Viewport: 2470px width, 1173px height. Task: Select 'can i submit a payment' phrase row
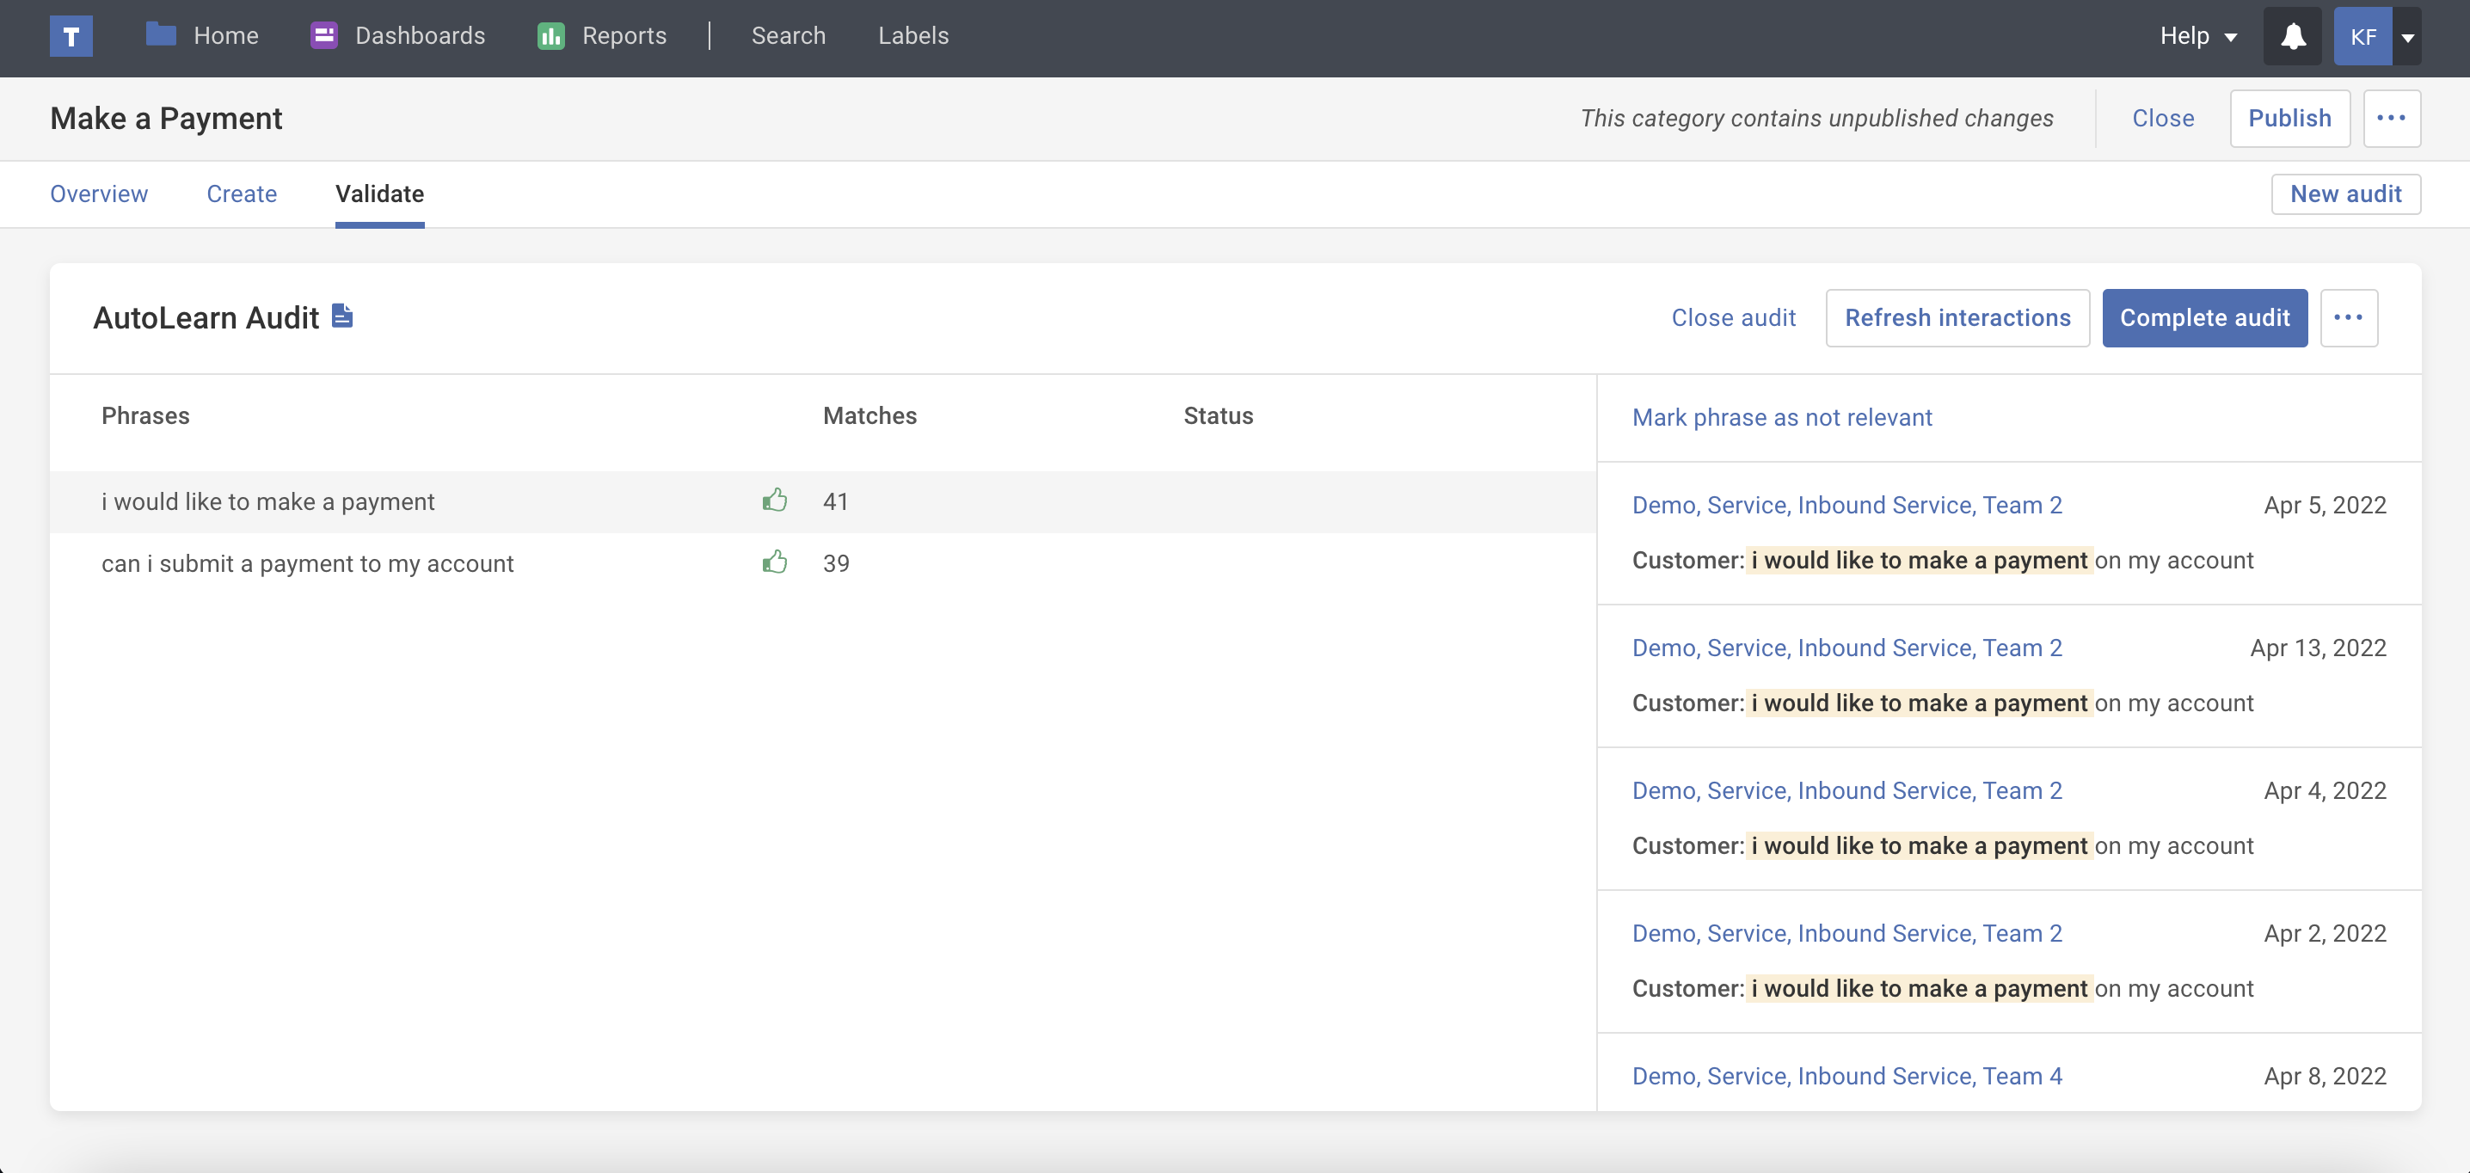307,563
